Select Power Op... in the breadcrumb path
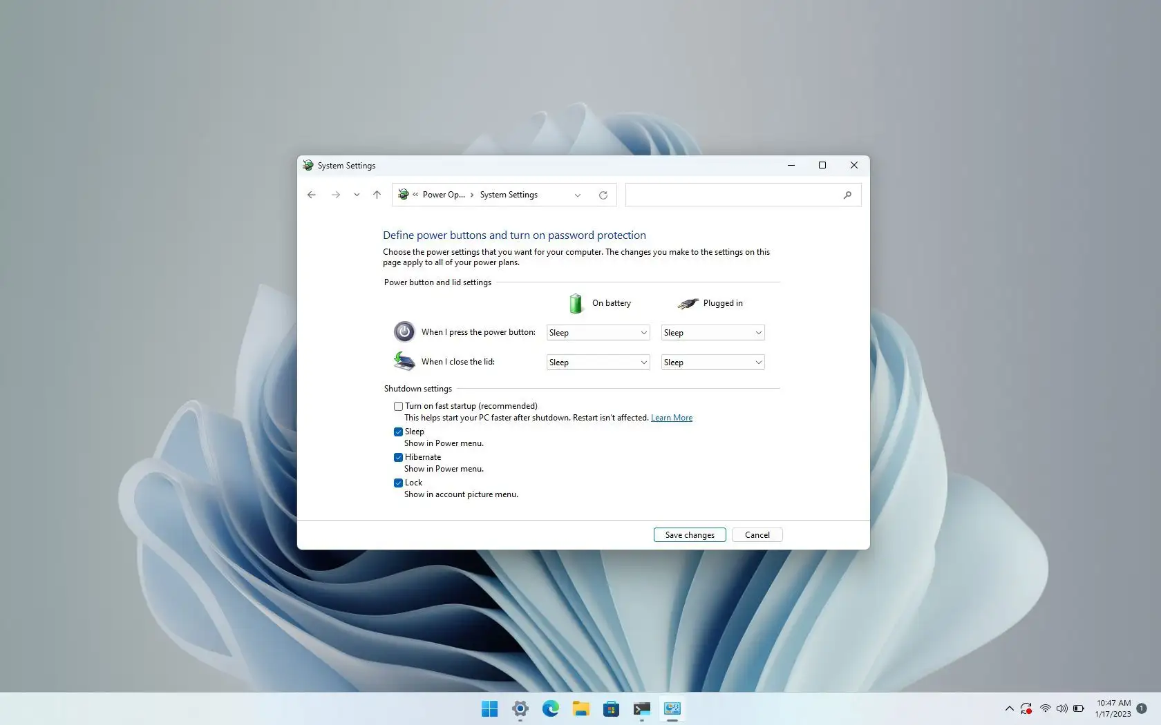 443,195
